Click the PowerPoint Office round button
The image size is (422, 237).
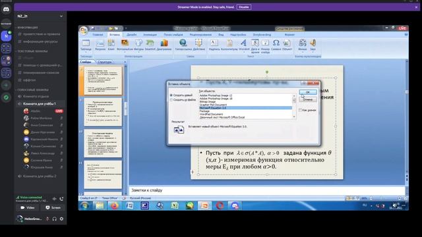pos(84,30)
